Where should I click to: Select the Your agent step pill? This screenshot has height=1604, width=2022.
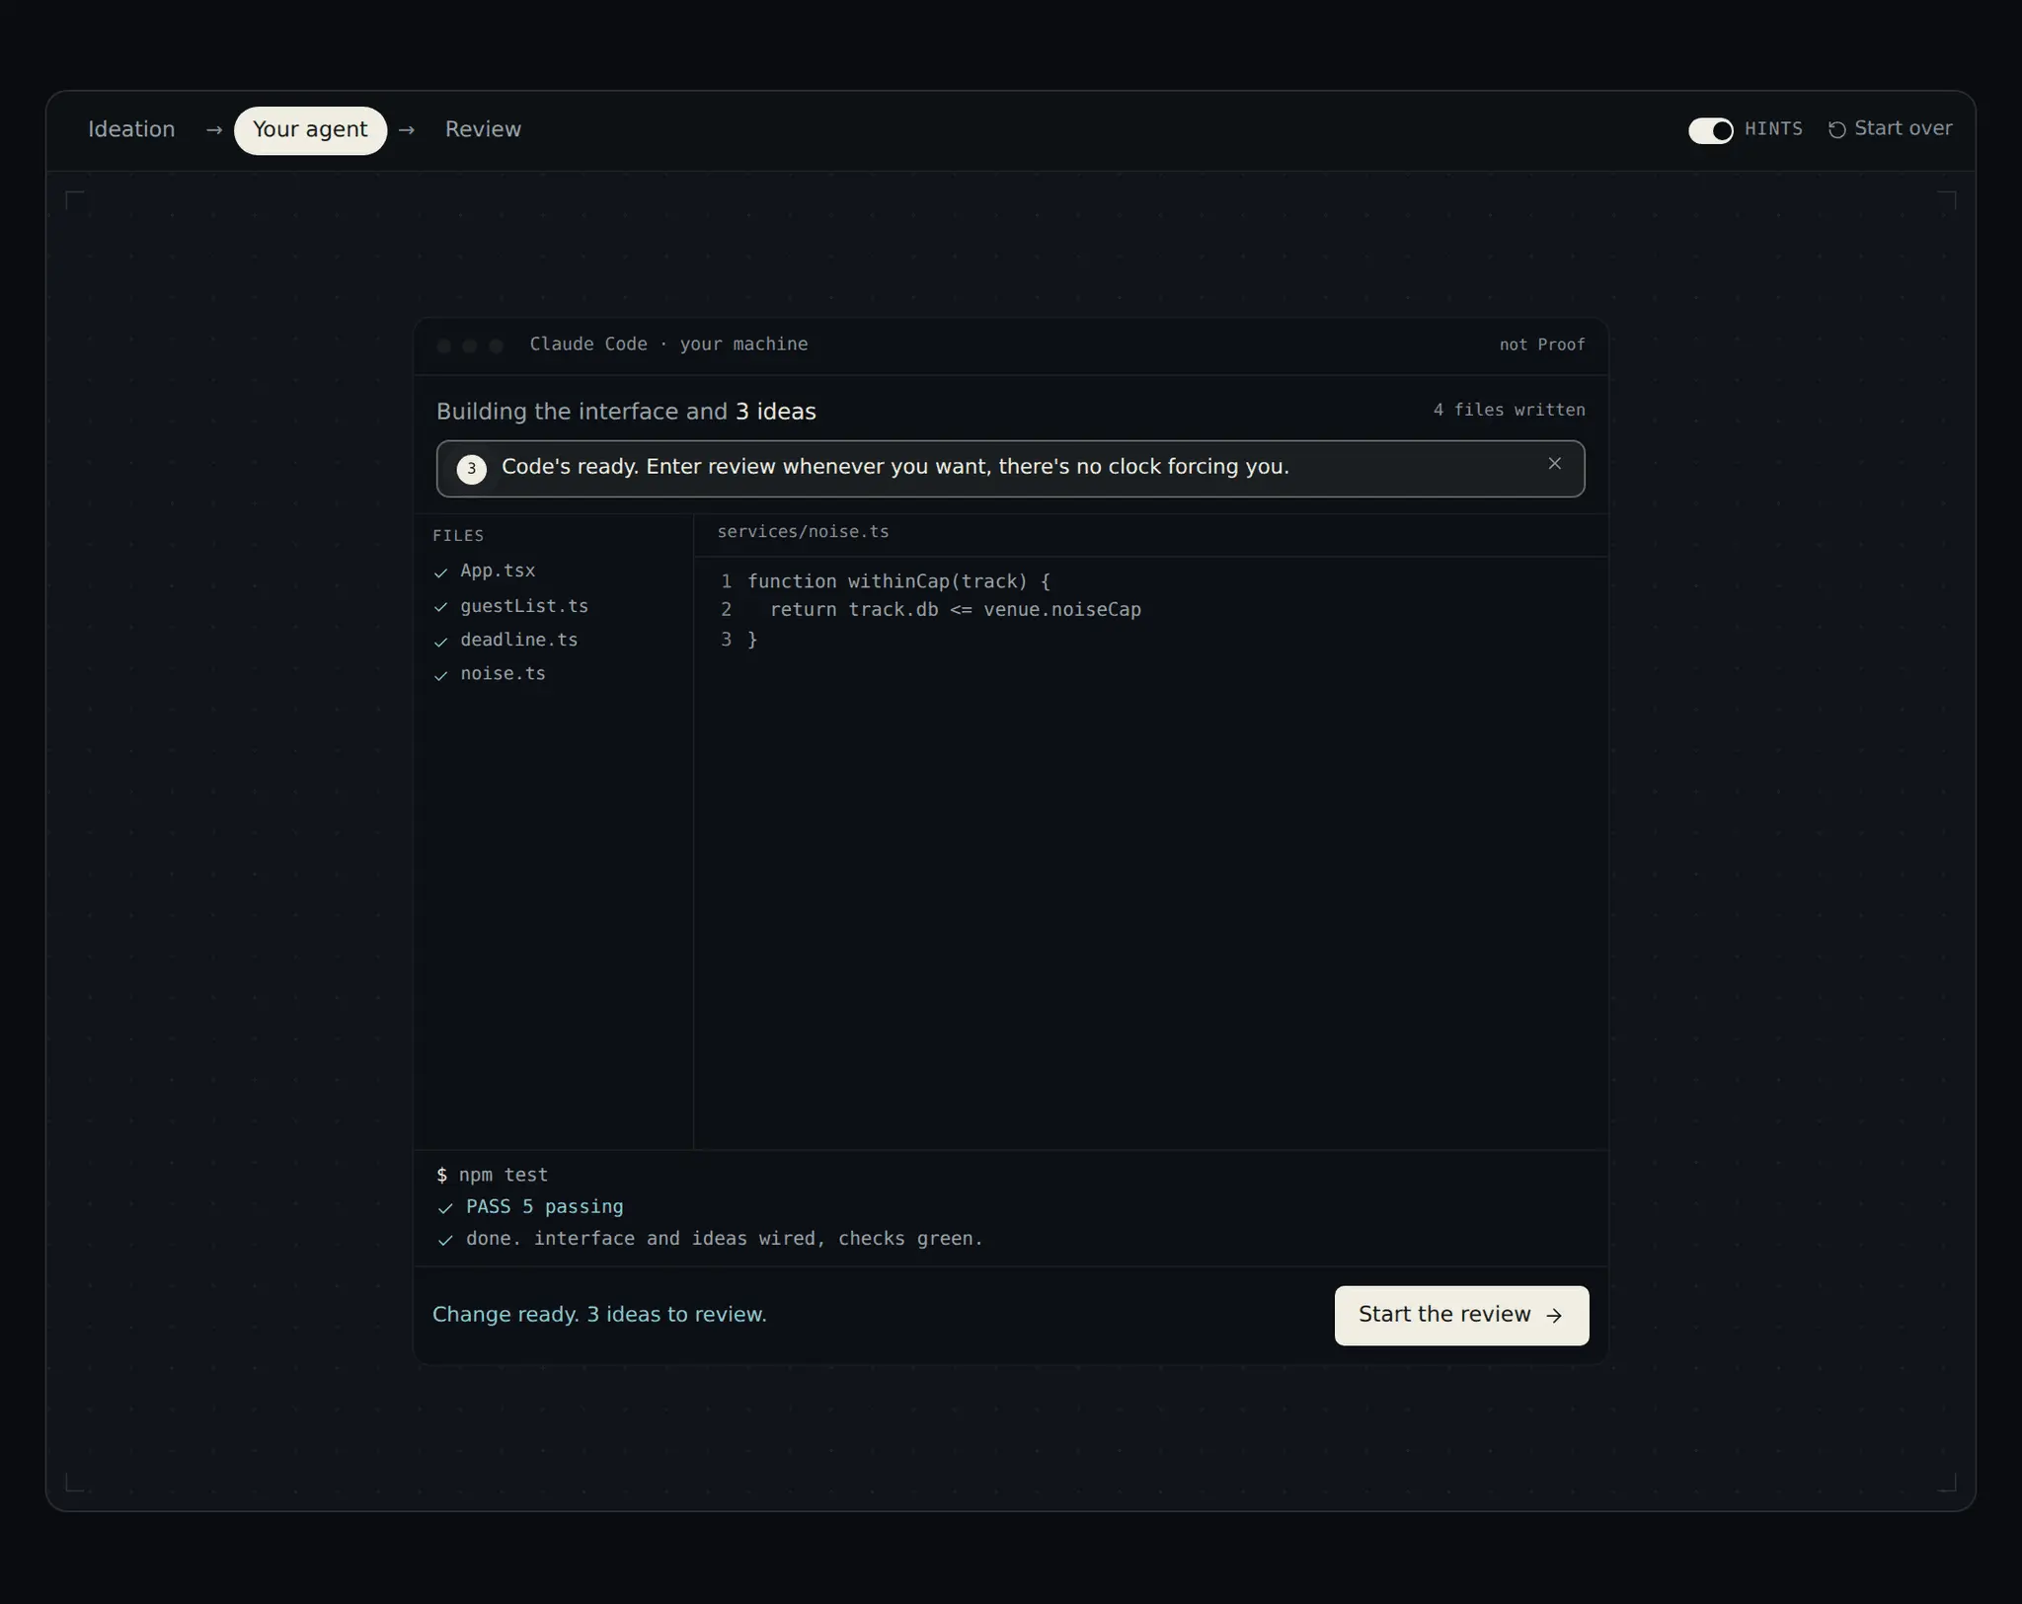(x=310, y=130)
